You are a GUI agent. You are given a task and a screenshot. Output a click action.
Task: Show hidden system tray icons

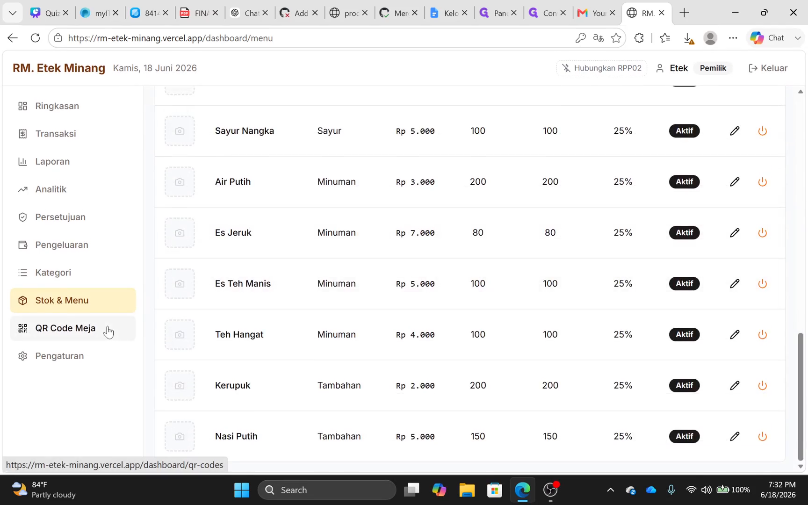click(x=610, y=490)
